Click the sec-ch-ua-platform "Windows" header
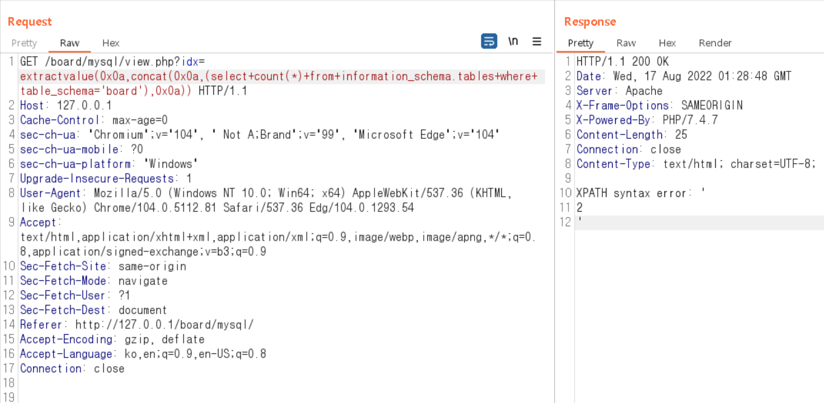Image resolution: width=824 pixels, height=403 pixels. (109, 164)
